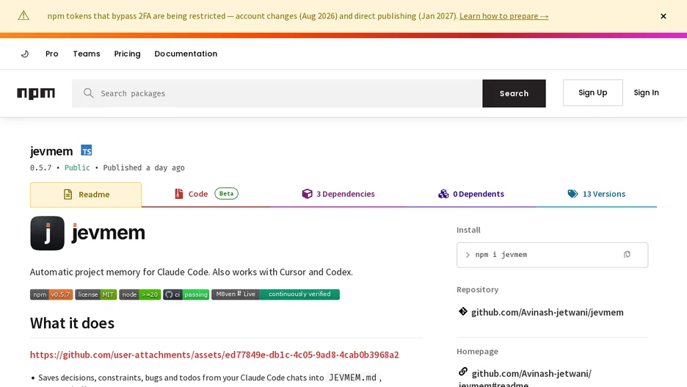Open repository github.com/Avinash-jetwani/jevmem link

tap(548, 313)
